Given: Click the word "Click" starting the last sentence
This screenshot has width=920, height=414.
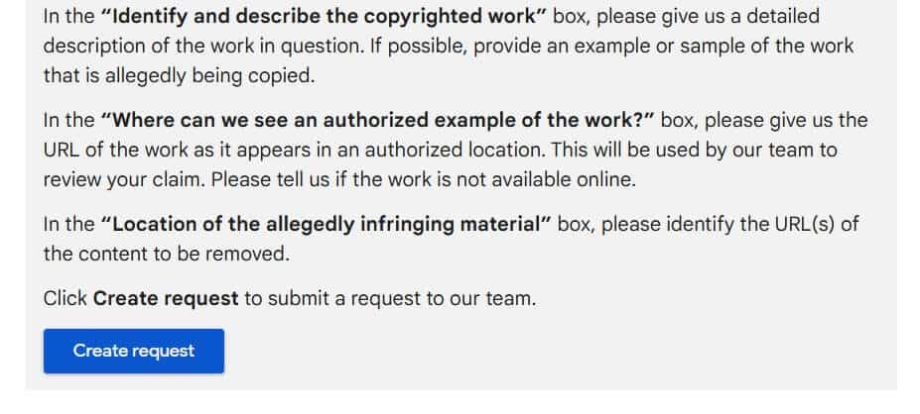Looking at the screenshot, I should click(66, 299).
